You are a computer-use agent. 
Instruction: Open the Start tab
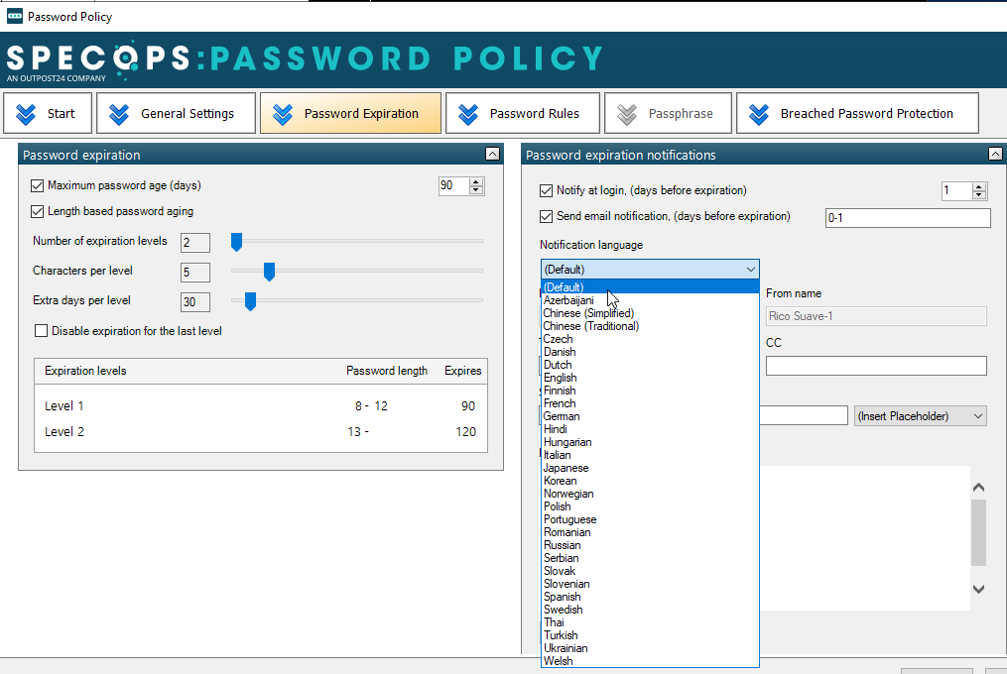(x=48, y=114)
